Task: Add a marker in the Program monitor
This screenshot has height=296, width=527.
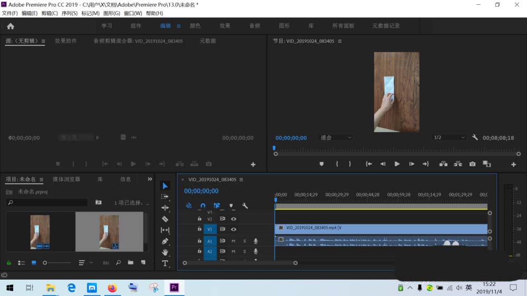Action: 321,164
